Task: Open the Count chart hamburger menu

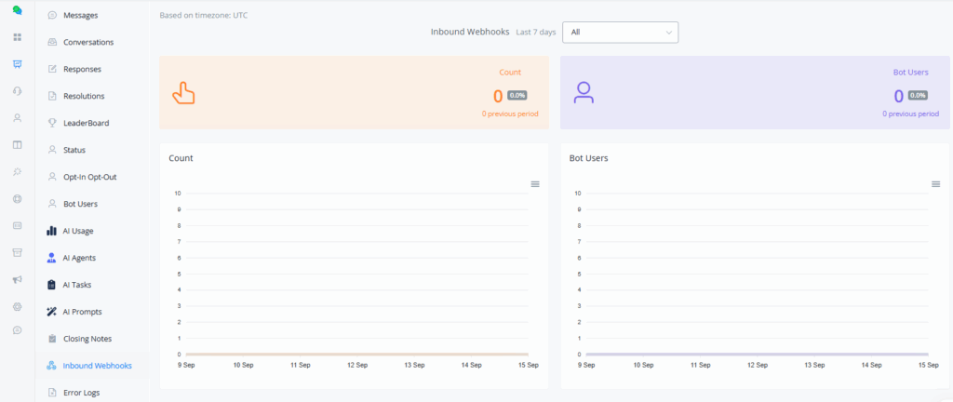Action: click(x=535, y=184)
